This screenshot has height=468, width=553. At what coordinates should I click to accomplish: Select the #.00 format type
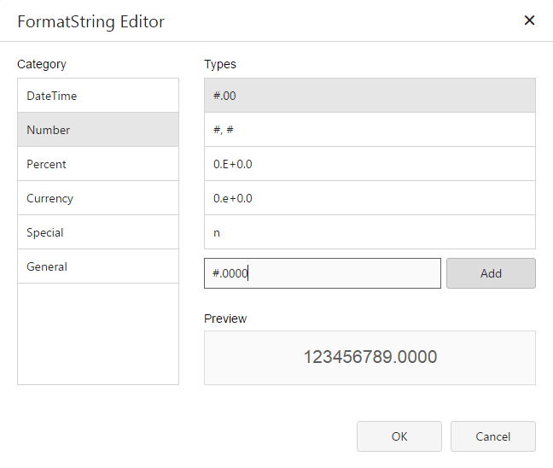point(370,96)
